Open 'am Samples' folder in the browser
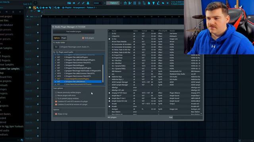The height and width of the screenshot is (142, 254). 6,48
